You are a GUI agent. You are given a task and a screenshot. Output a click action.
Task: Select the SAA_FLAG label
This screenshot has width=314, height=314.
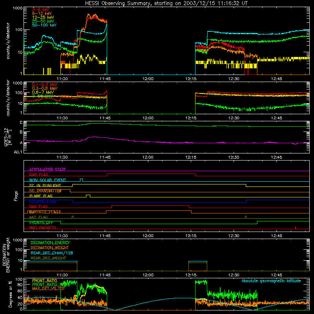[38, 206]
